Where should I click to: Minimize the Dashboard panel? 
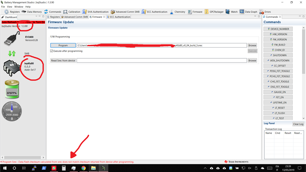[40, 17]
